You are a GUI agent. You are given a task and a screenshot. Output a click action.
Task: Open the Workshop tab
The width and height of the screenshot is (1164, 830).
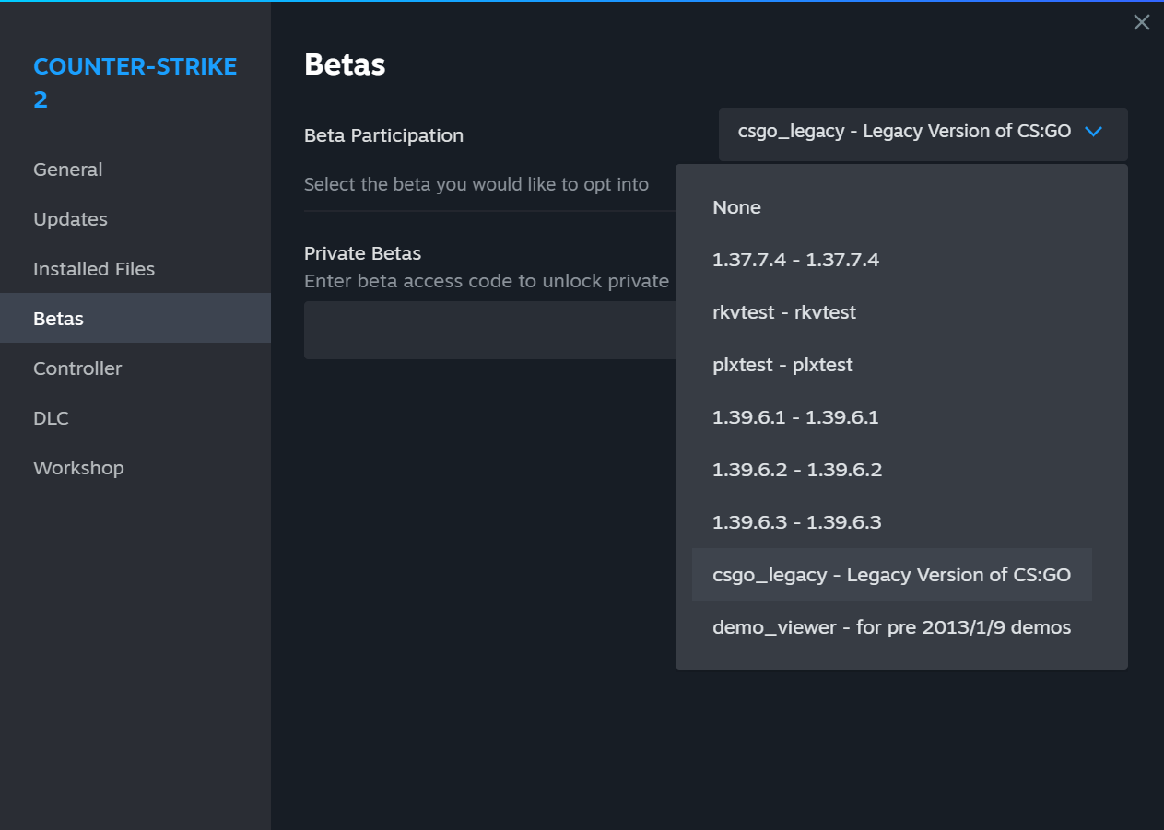[78, 468]
